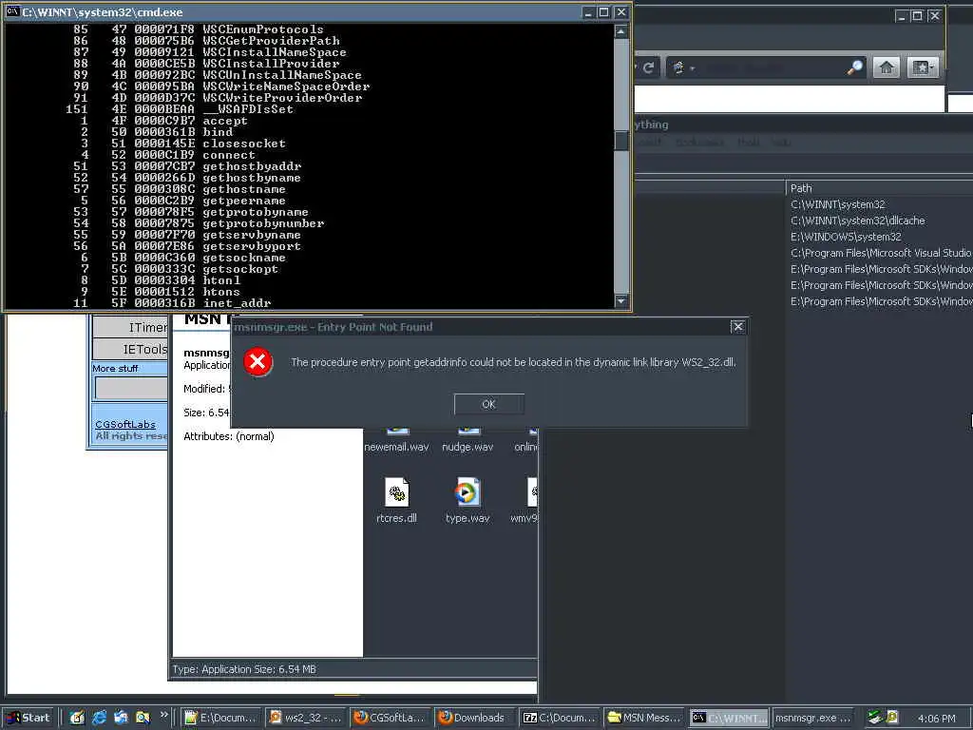
Task: Launch Internet Explorer from quick launch
Action: (99, 718)
